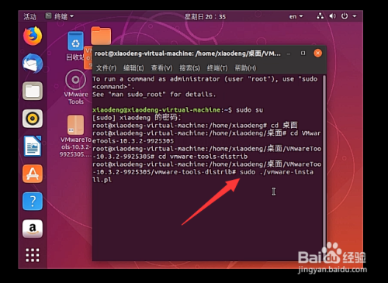388x283 pixels.
Task: Open the terminal Search (S) menu
Action: click(190, 68)
